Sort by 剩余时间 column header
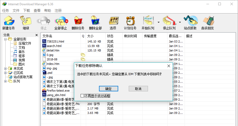 tap(132, 36)
